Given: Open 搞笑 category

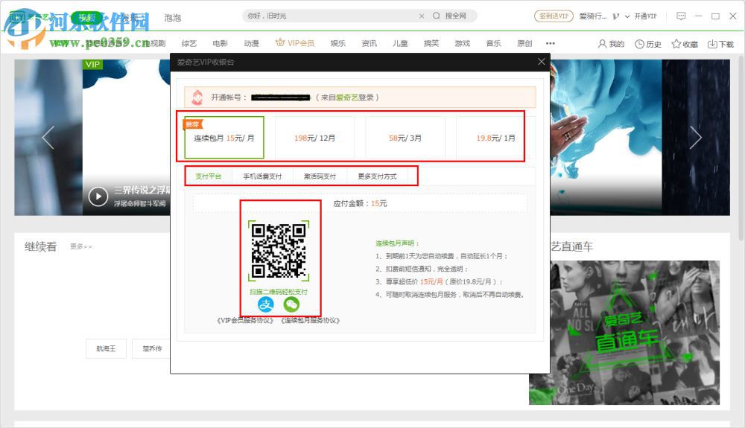Looking at the screenshot, I should pos(431,44).
